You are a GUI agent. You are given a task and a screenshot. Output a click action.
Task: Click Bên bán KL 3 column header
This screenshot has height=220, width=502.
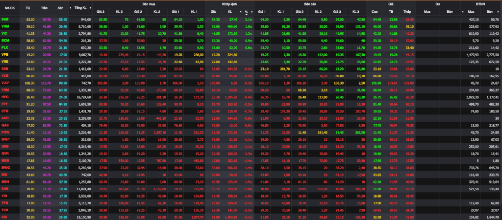click(x=356, y=12)
